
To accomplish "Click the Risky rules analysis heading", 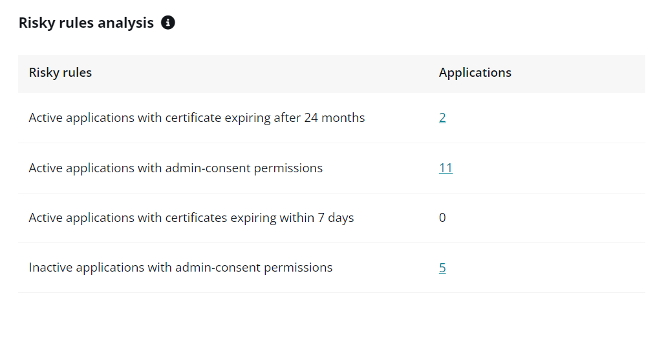I will [x=86, y=23].
